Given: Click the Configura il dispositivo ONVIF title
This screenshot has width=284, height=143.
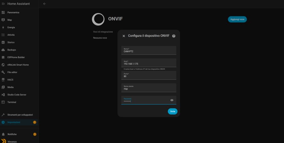Looking at the screenshot, I should click(x=149, y=36).
